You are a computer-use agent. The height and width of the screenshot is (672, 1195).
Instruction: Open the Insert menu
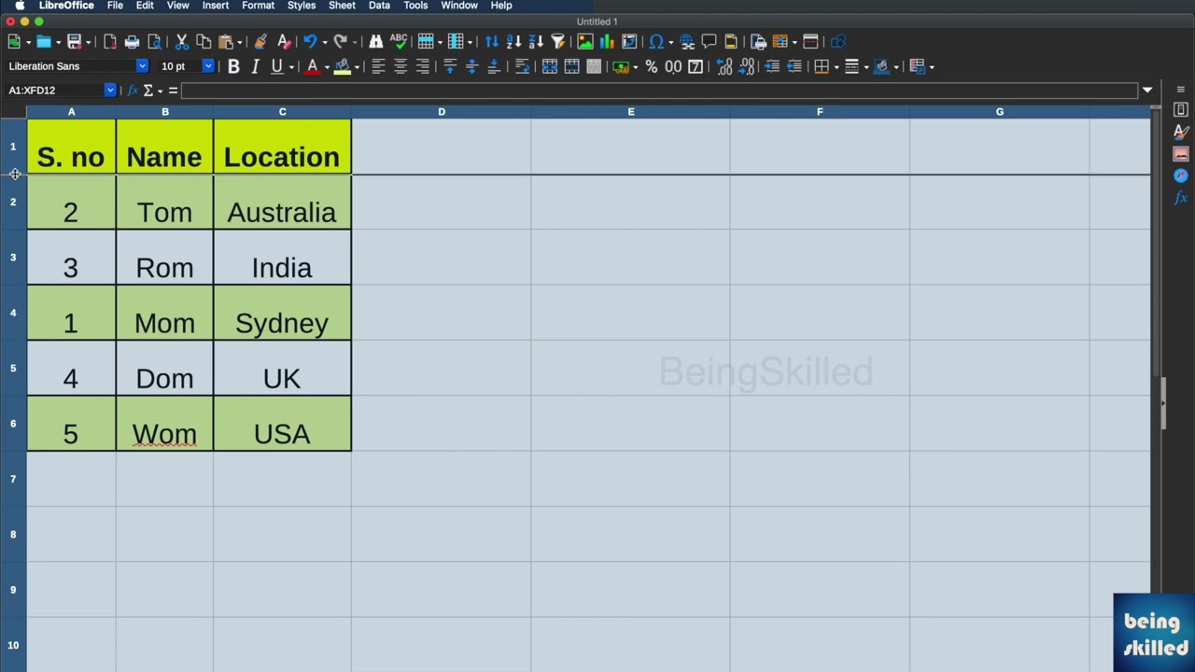tap(215, 6)
